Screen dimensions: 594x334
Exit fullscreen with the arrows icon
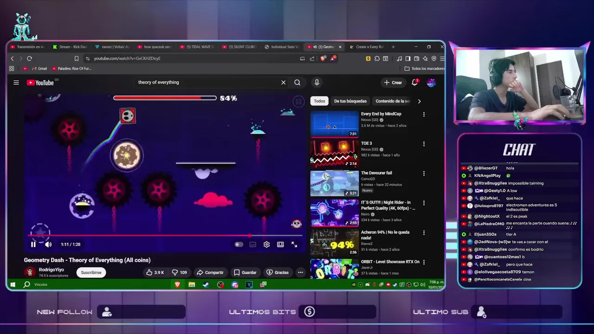click(294, 244)
